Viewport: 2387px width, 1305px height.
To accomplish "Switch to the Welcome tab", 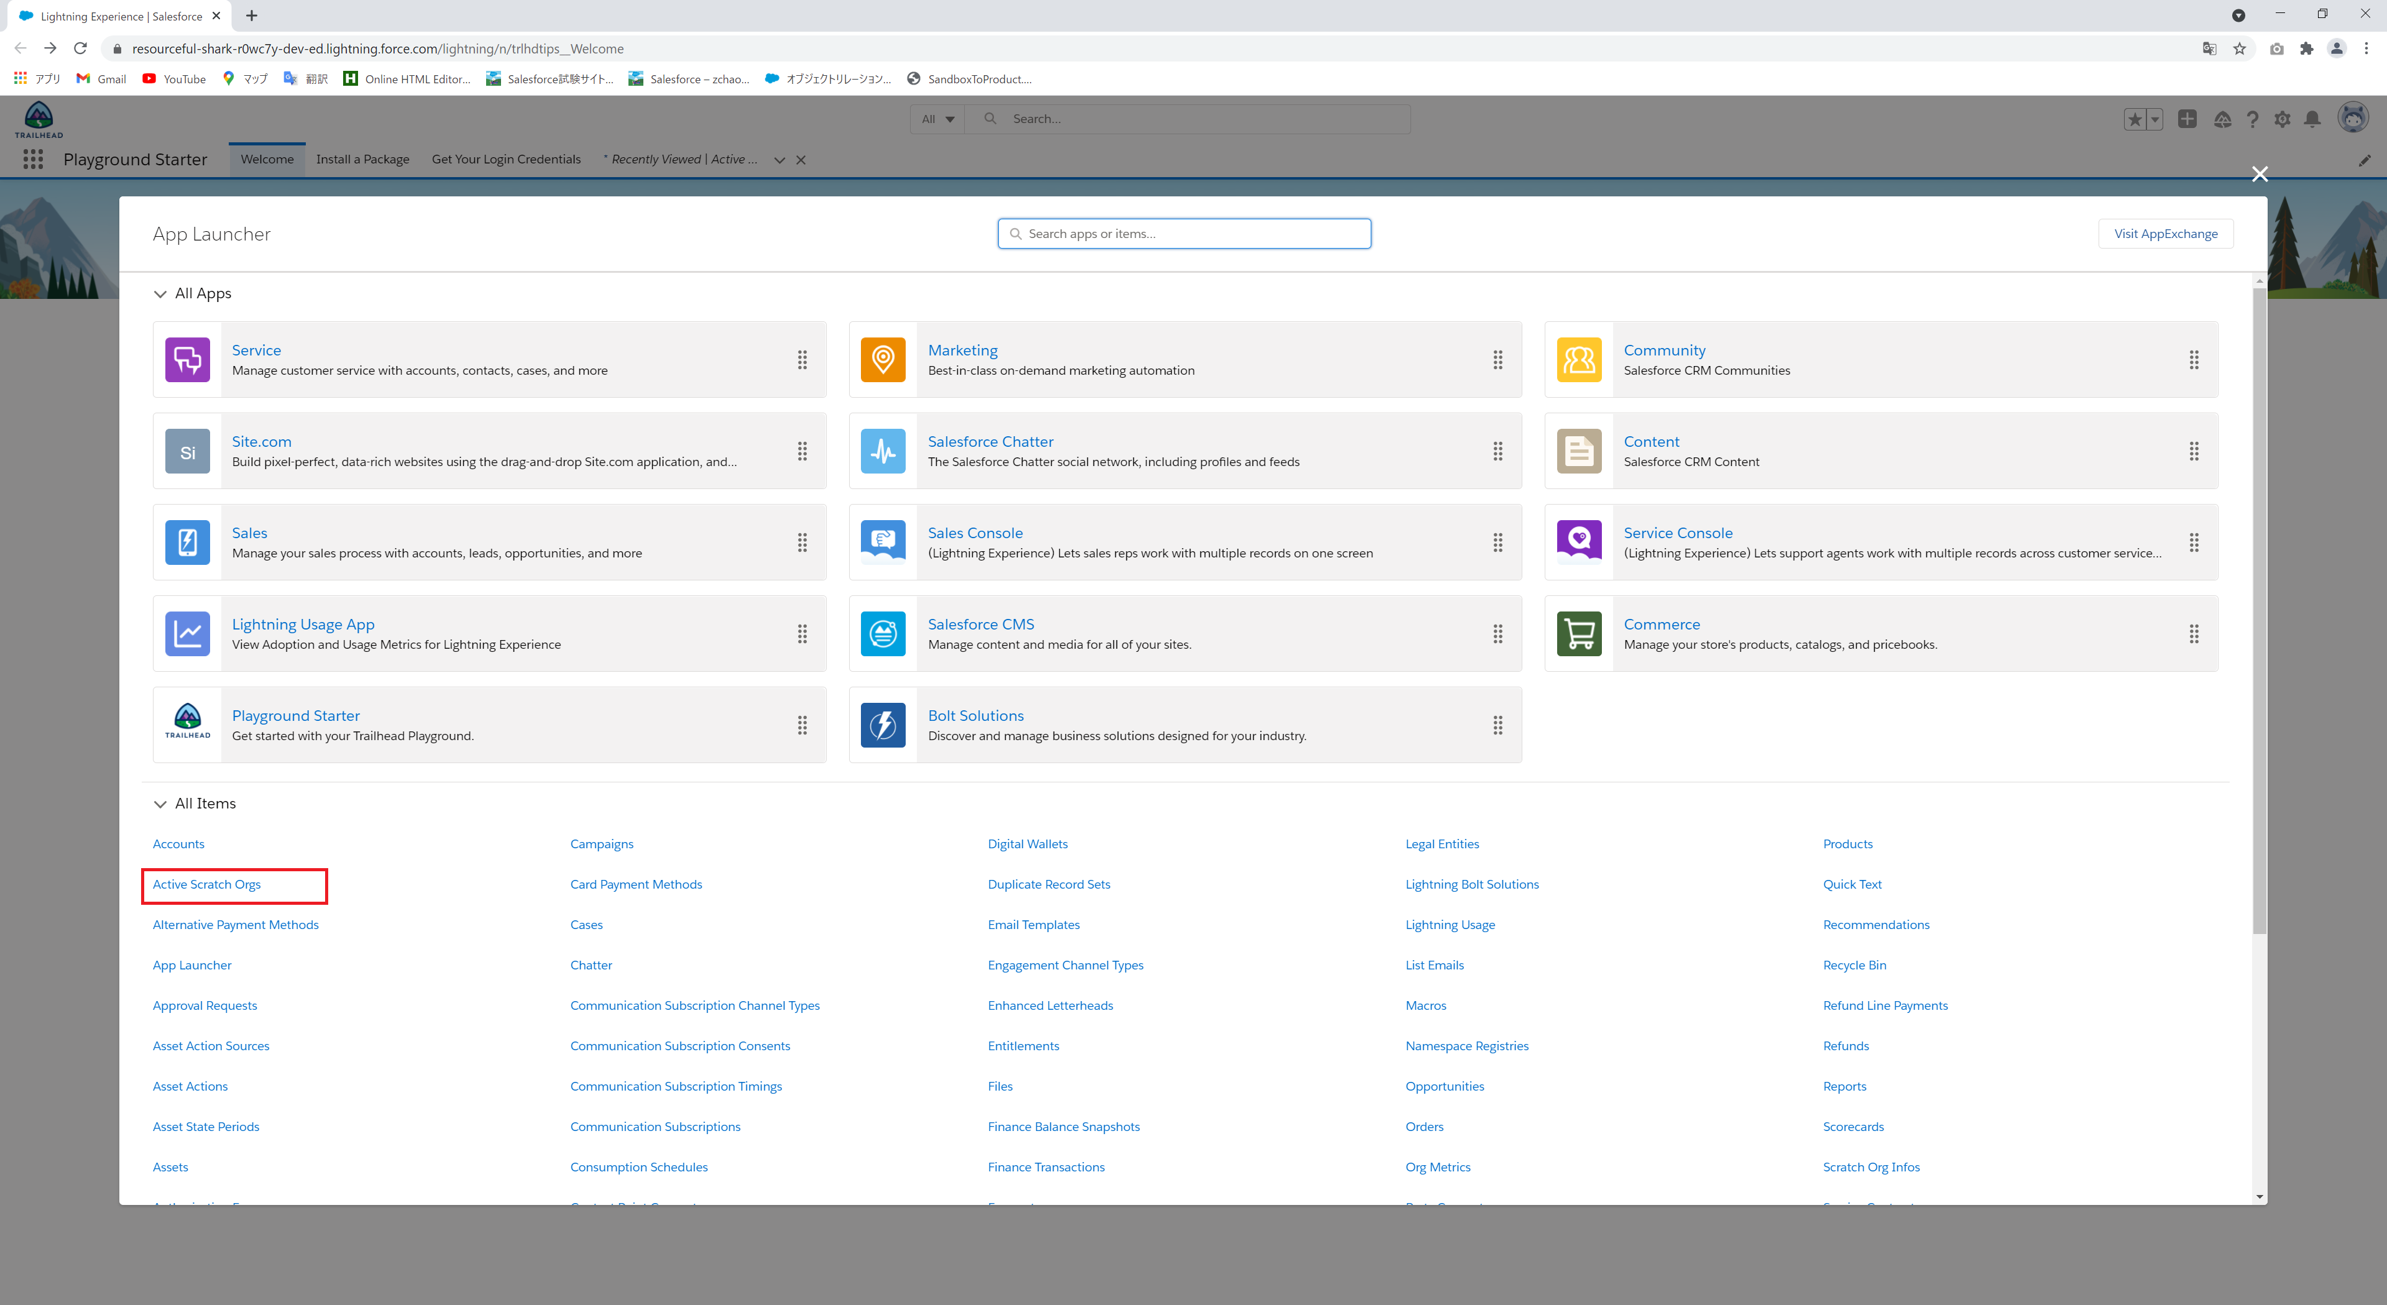I will (x=267, y=159).
